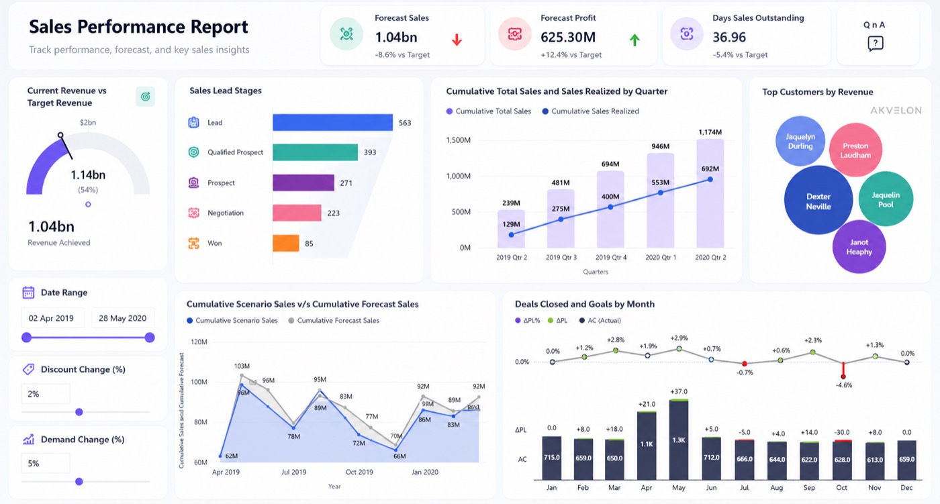Click the Demand Change 5% input box
This screenshot has width=940, height=504.
click(46, 463)
